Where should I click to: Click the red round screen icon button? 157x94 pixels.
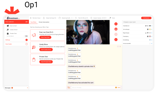[x=116, y=29]
